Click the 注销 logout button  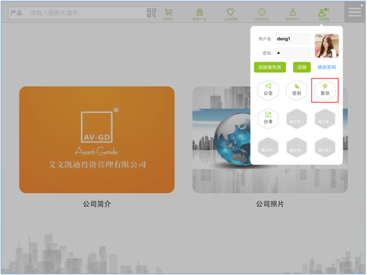tap(302, 67)
